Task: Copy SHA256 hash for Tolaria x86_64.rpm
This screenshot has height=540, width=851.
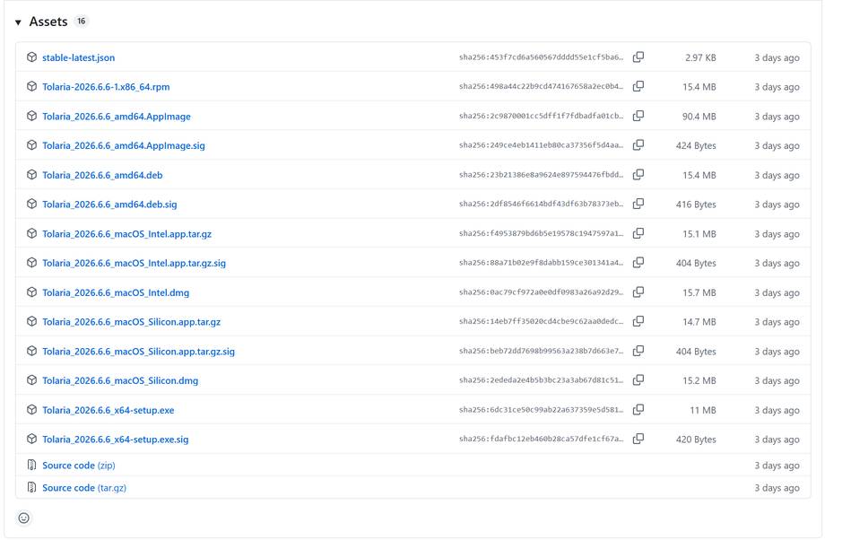Action: coord(638,86)
